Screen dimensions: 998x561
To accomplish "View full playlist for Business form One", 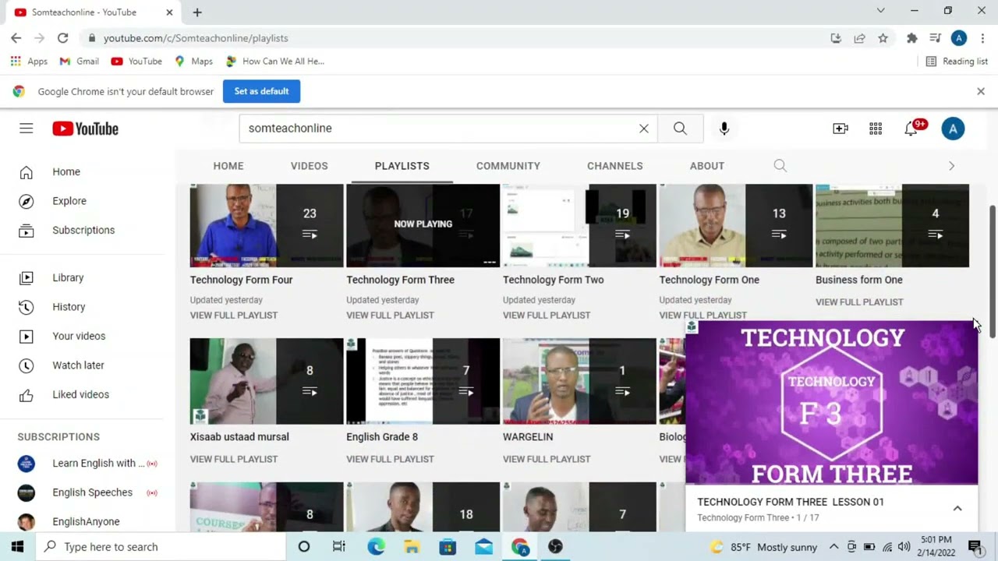I will (x=859, y=302).
